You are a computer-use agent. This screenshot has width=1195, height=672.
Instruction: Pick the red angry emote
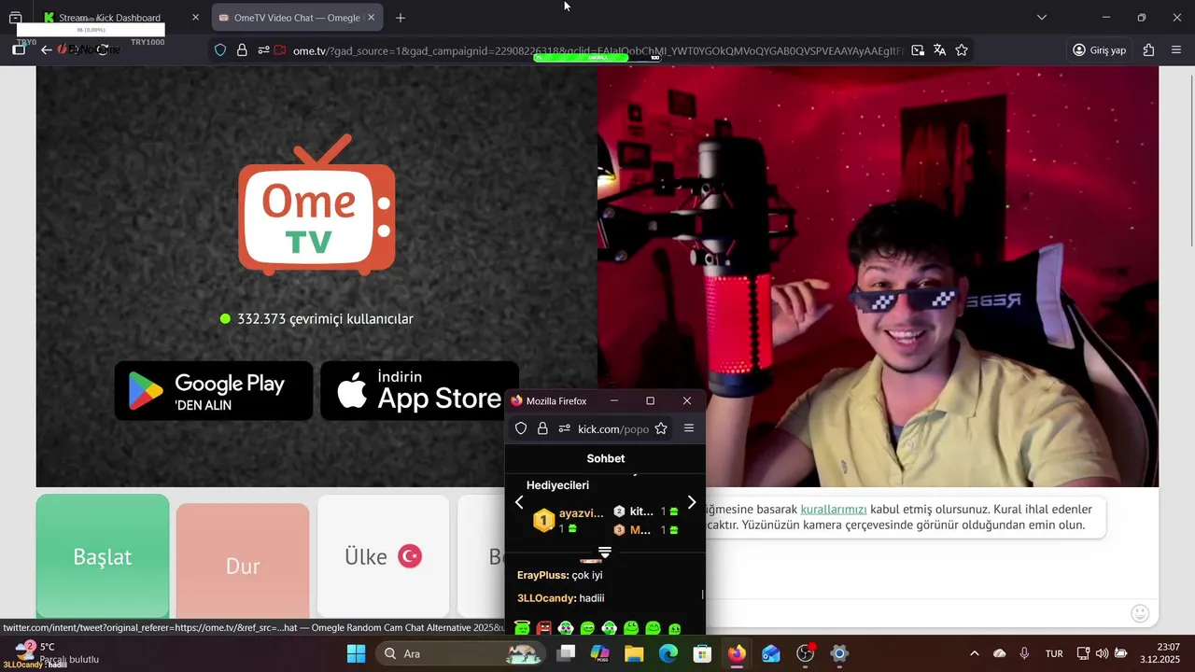pyautogui.click(x=544, y=628)
